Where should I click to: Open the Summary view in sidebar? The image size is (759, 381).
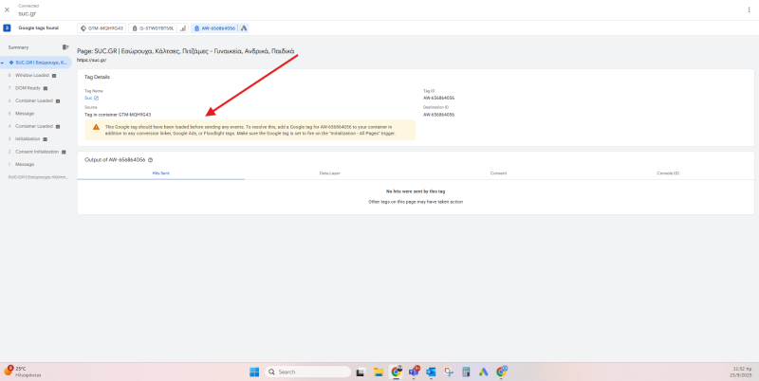point(19,46)
